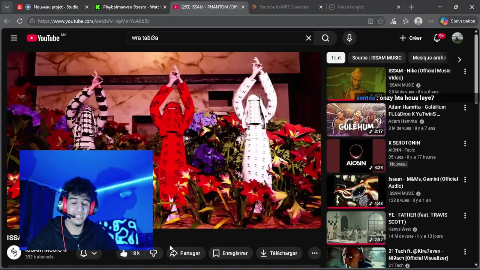Open options for ISSAM - Nike video
The width and height of the screenshot is (480, 270).
click(465, 71)
